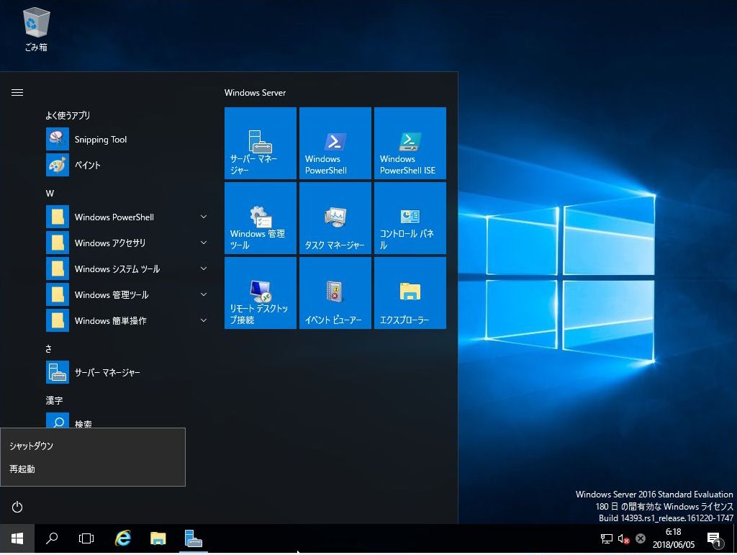Expand the Windows システム ツール folder chevron
Image resolution: width=737 pixels, height=555 pixels.
point(204,269)
